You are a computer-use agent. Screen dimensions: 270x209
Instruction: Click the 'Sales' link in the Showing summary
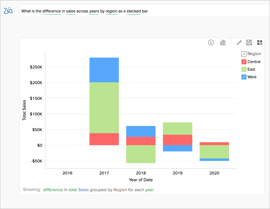(83, 189)
